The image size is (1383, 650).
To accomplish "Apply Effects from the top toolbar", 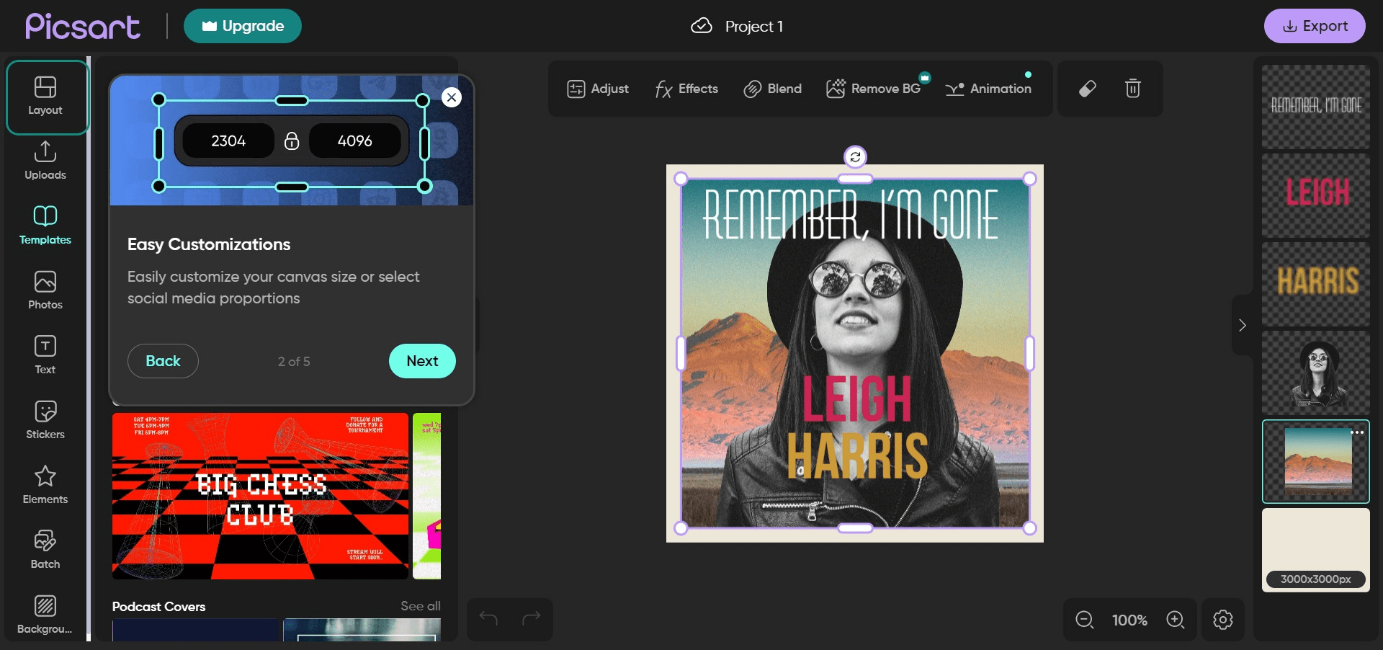I will 686,89.
